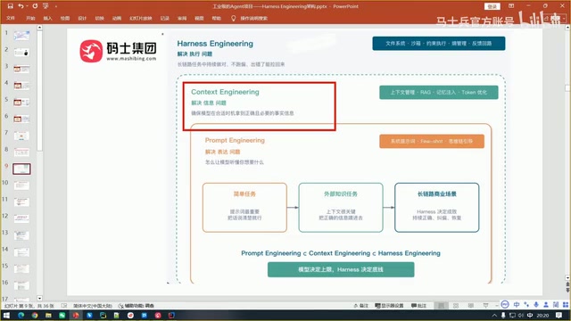Expand hidden system tray icons chevron

[494, 315]
